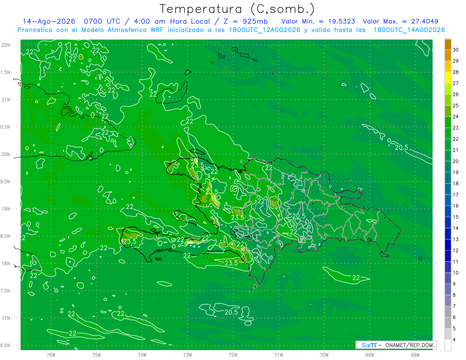Pick the orange legend swatch between 29 and 30
Screen dimensions: 466x360
click(x=448, y=56)
